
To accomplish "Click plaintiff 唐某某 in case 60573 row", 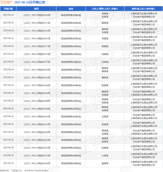I will 105,23.
